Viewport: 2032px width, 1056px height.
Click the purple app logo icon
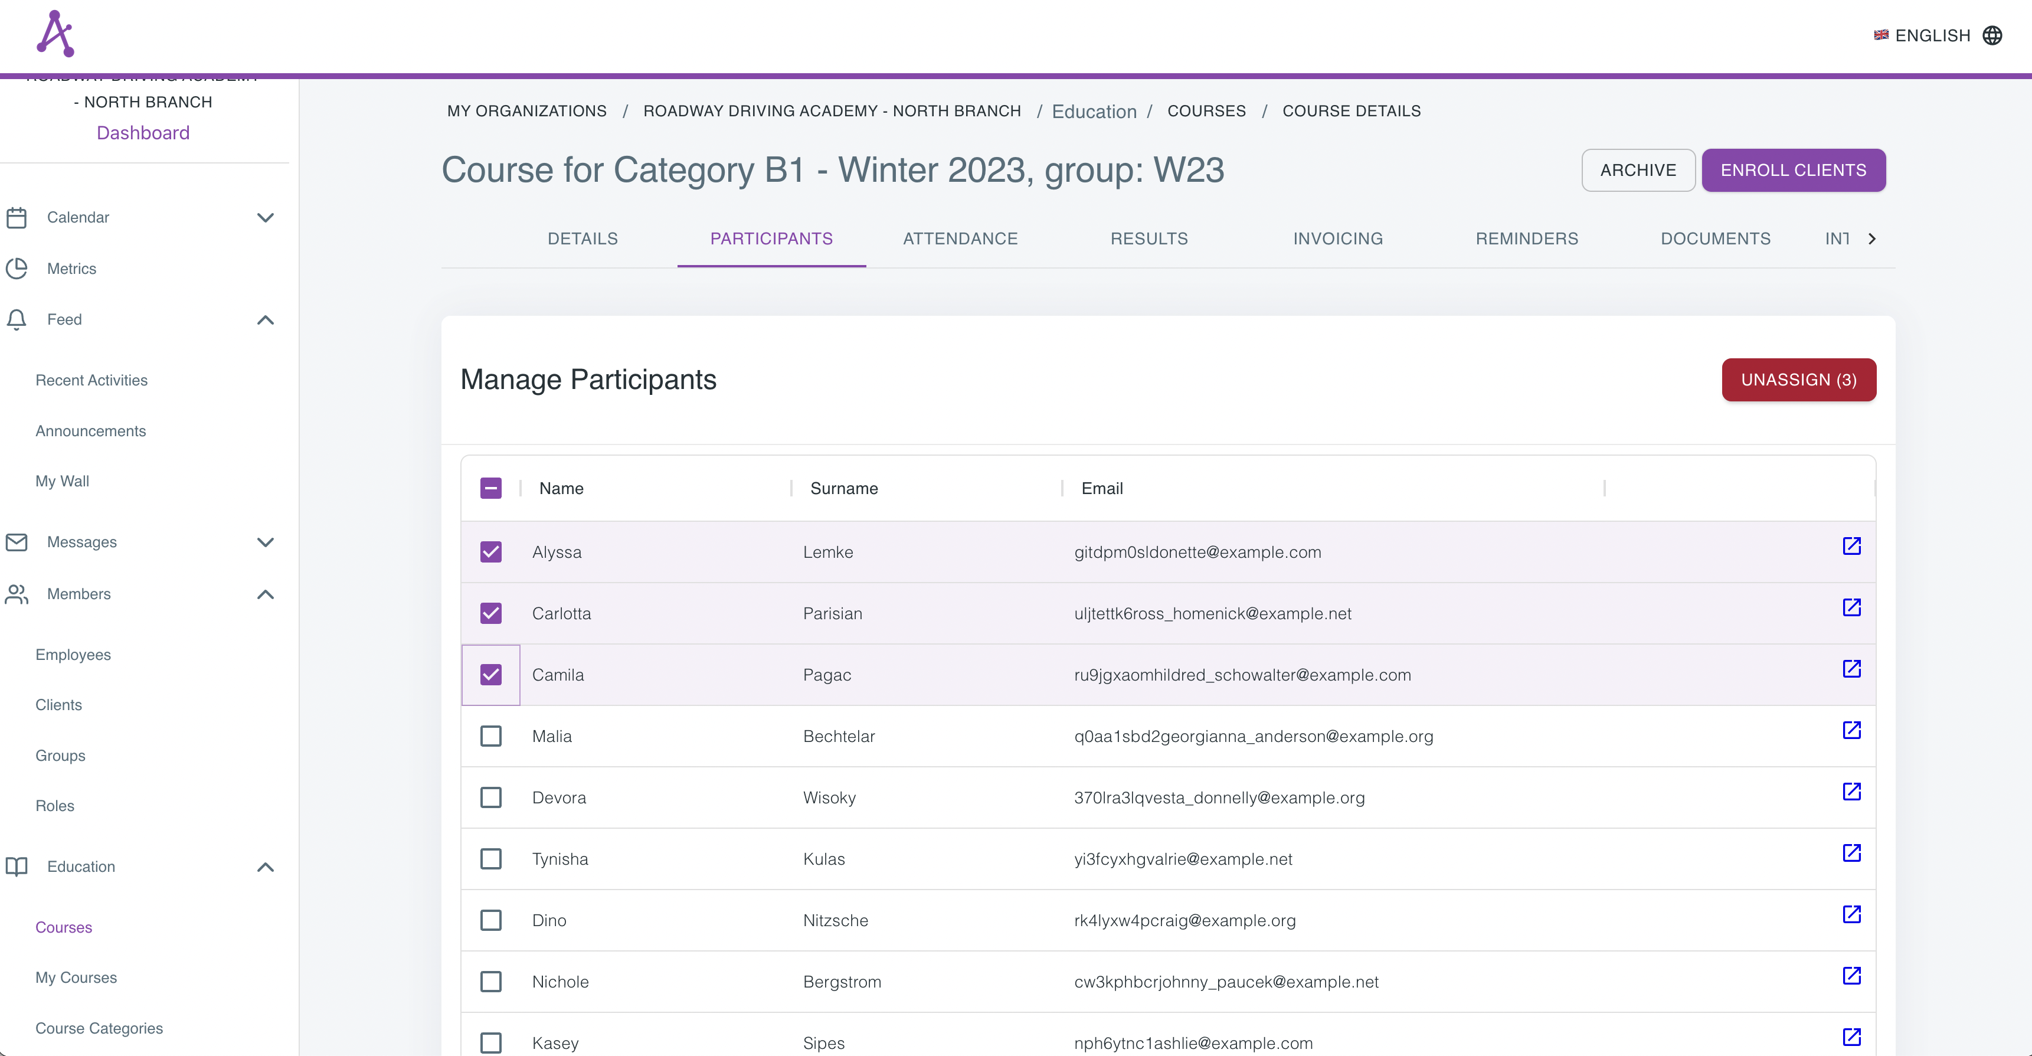click(56, 34)
